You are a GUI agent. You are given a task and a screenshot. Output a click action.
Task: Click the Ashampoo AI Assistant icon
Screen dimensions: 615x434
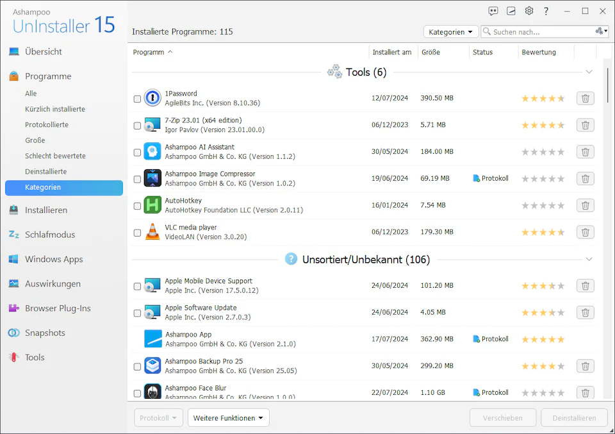tap(152, 151)
